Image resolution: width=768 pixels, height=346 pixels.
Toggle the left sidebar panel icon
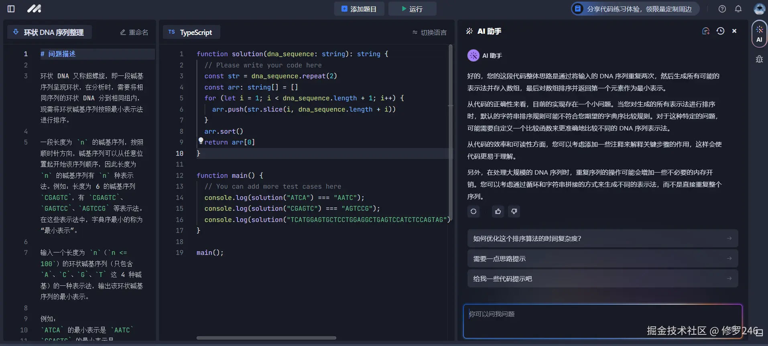pos(11,9)
